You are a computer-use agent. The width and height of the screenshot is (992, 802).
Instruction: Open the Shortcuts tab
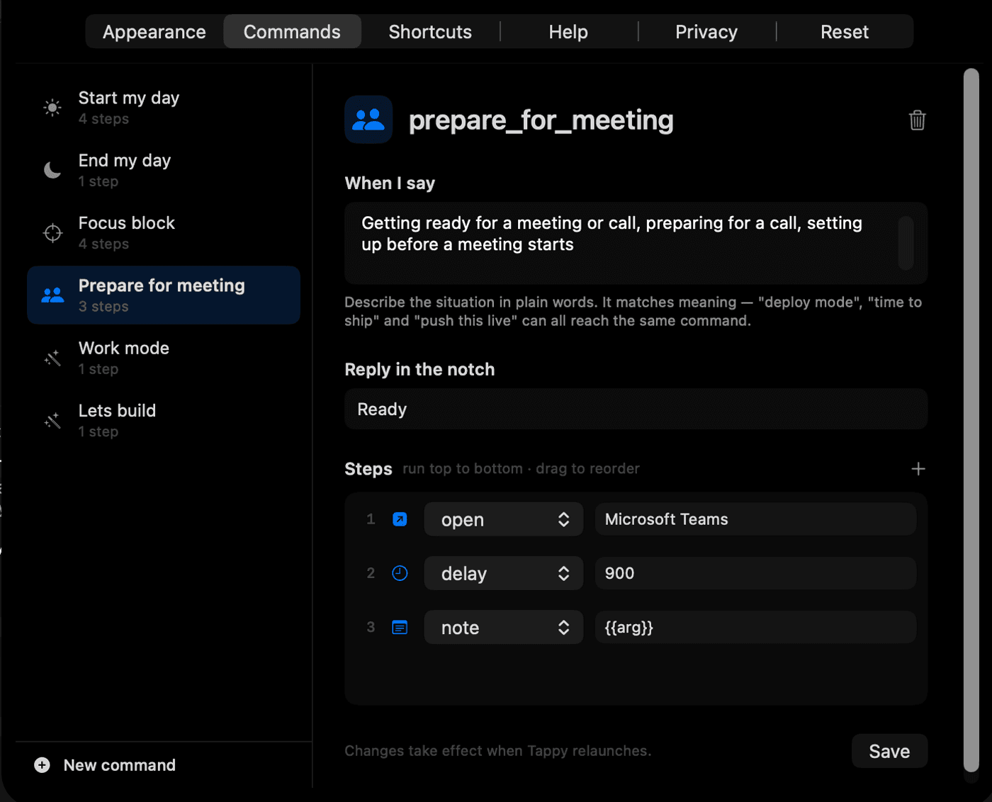pos(430,32)
